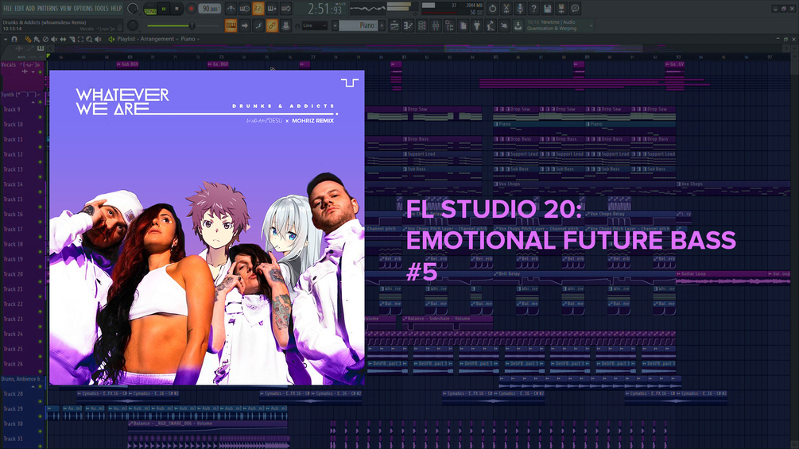This screenshot has width=799, height=449.
Task: Pause playback with the pause button
Action: tap(164, 9)
